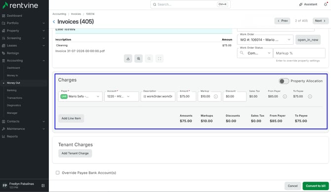Screen dimensions: 331x192
Task: Download the invoice PDF
Action: tap(128, 59)
